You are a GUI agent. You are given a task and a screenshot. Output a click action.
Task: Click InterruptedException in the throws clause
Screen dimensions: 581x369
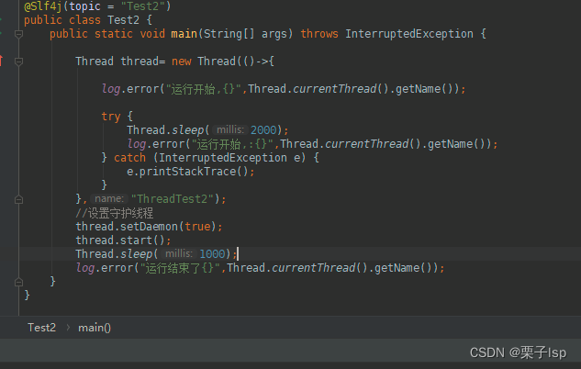pyautogui.click(x=409, y=34)
